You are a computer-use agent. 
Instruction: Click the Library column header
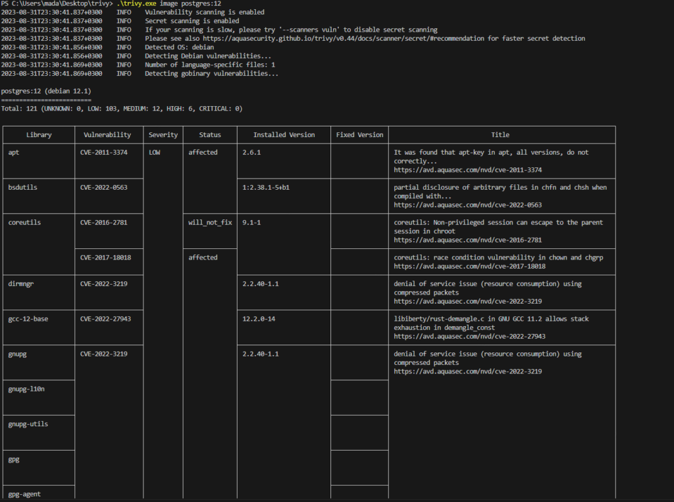tap(39, 135)
